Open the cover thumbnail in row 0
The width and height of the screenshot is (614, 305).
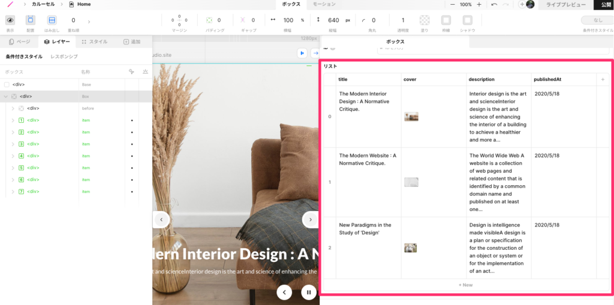pyautogui.click(x=411, y=116)
